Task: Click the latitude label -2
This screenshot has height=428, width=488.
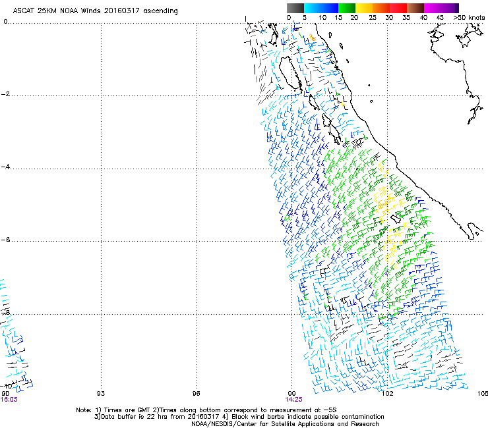Action: tap(5, 94)
